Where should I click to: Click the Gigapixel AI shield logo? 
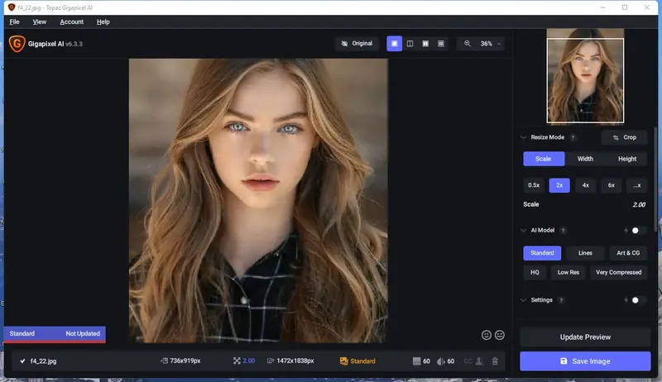tap(17, 44)
